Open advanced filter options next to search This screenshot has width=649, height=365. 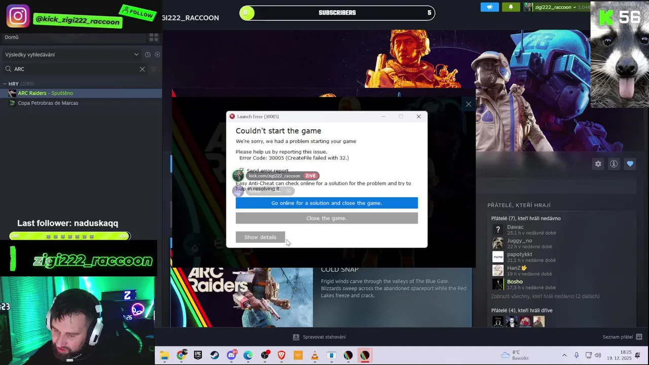click(154, 69)
